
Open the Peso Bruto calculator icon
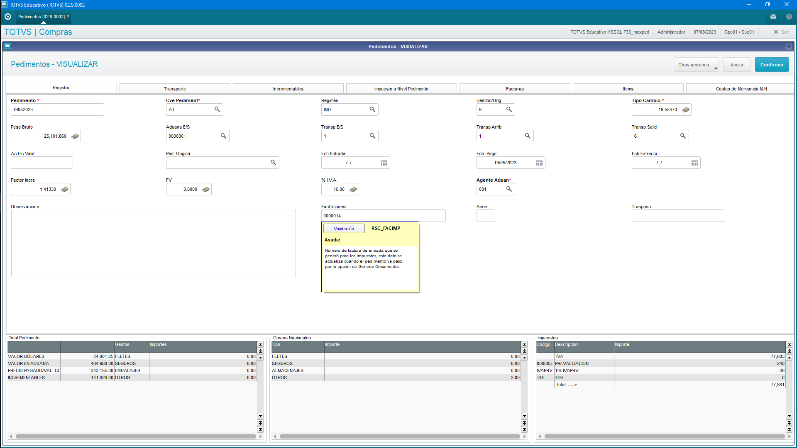pyautogui.click(x=75, y=136)
